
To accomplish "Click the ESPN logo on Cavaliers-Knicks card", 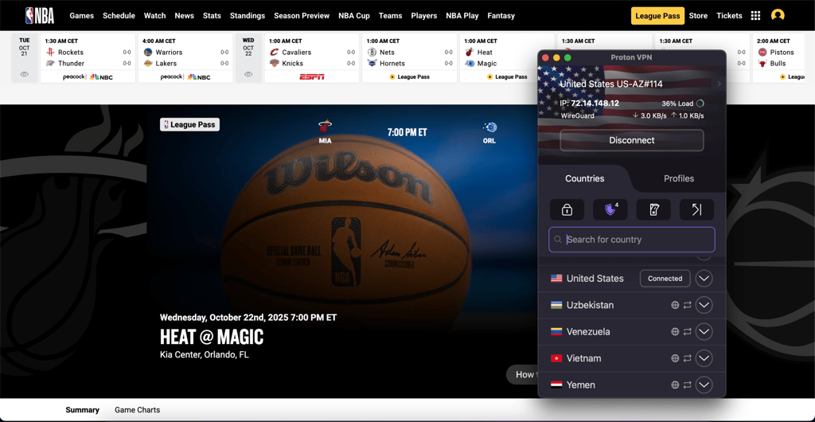I will tap(312, 77).
